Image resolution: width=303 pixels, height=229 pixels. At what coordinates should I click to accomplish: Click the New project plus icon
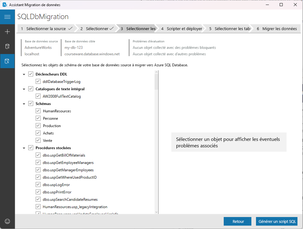7,31
